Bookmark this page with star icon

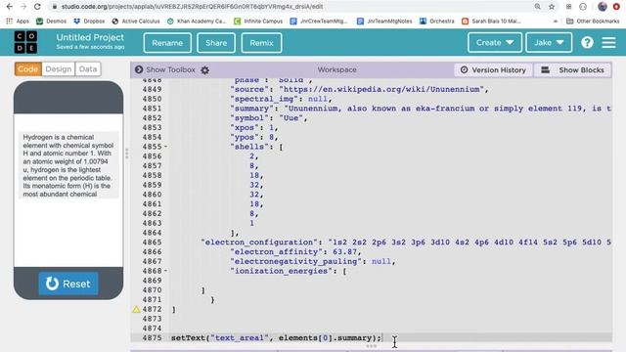tap(552, 7)
